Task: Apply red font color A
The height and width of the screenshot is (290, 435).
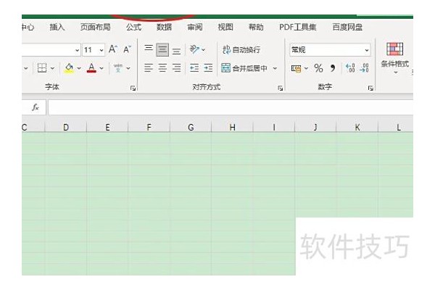Action: point(91,68)
